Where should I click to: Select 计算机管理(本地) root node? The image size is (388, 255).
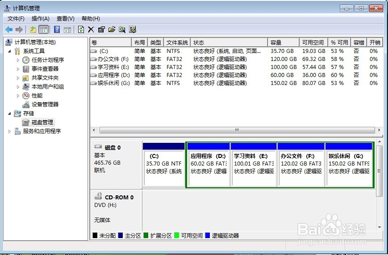pos(35,42)
